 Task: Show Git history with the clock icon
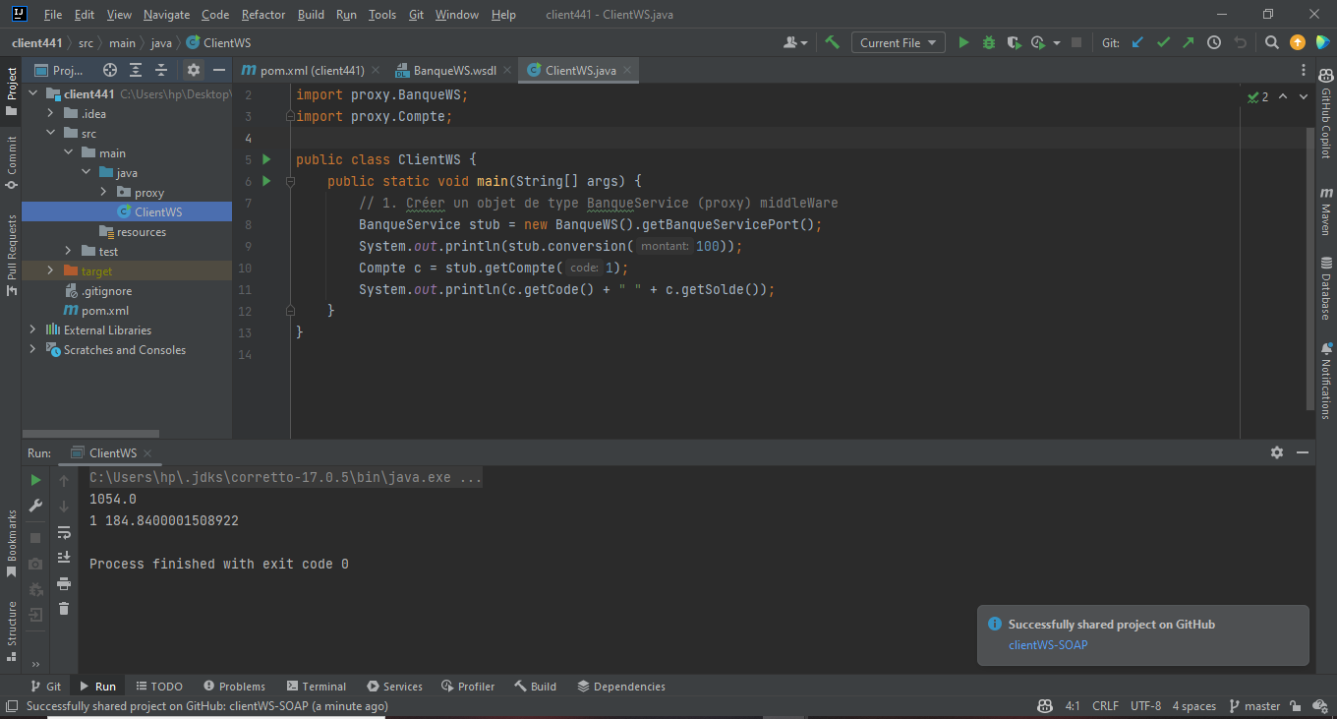click(1214, 42)
